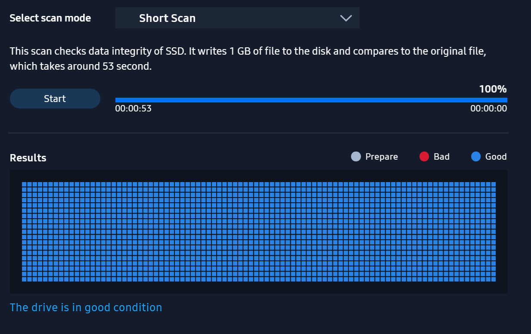Select the top-right block in results grid
The height and width of the screenshot is (334, 531).
click(494, 184)
